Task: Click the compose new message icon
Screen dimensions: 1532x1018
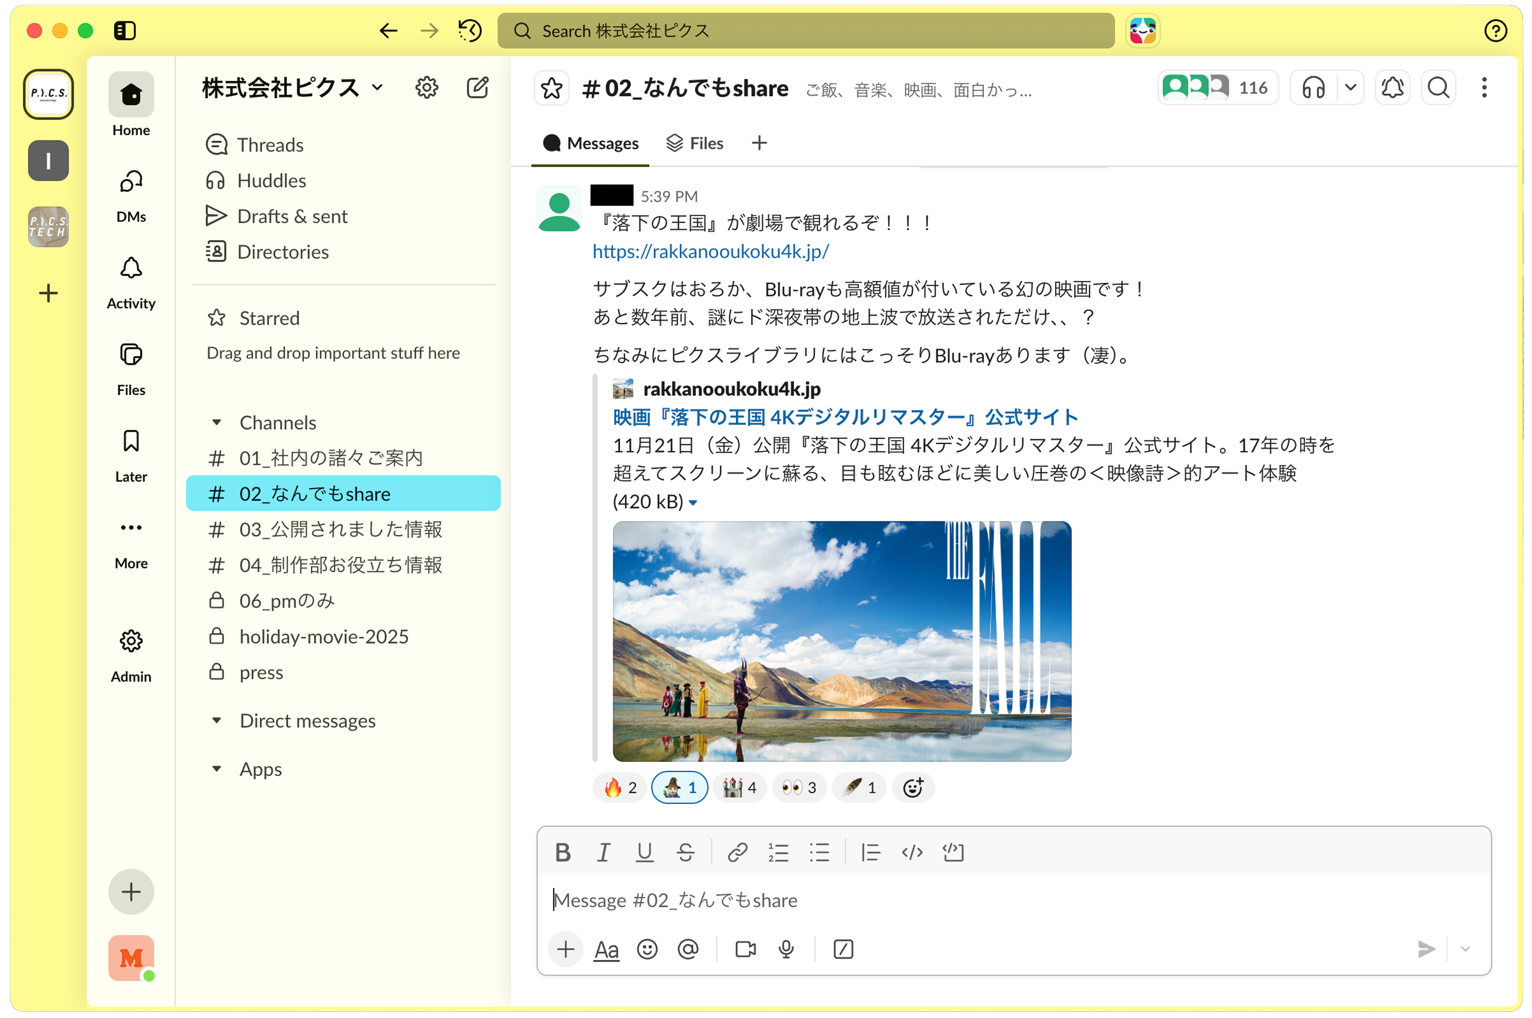Action: point(477,88)
